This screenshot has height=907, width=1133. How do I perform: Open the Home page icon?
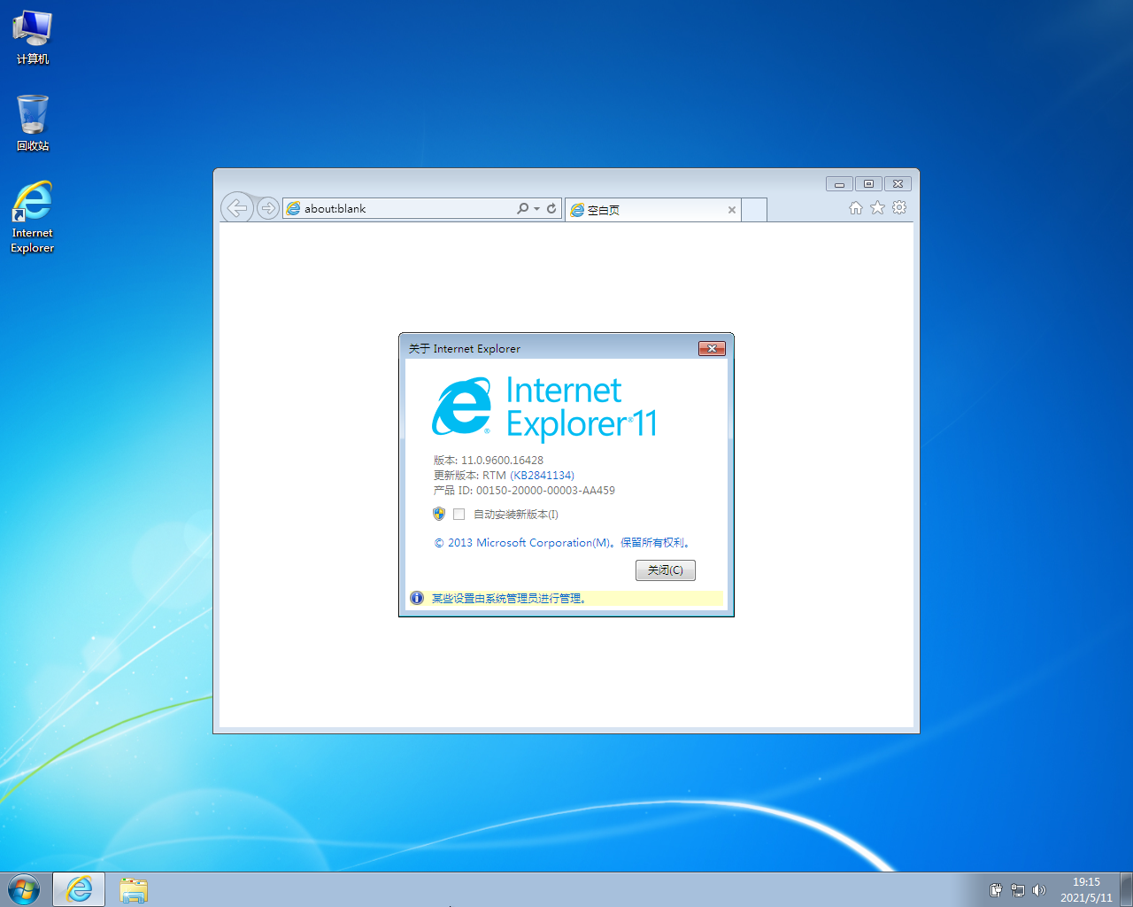pos(855,207)
